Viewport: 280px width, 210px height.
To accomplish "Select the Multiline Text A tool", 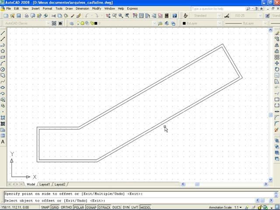I will pyautogui.click(x=3, y=142).
